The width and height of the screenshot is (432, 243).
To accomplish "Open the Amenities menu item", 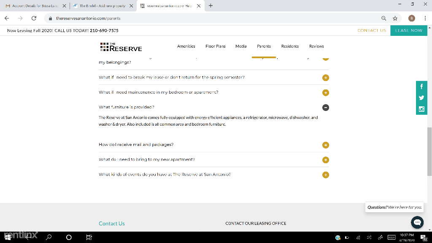I will pos(186,46).
